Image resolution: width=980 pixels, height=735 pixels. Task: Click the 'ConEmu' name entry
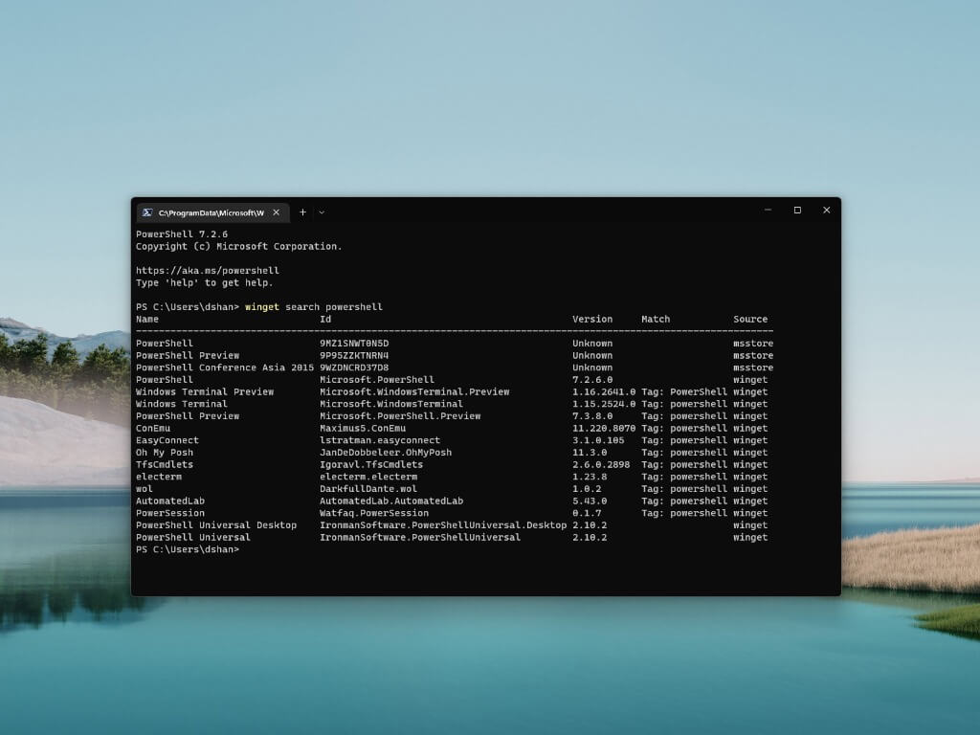153,428
